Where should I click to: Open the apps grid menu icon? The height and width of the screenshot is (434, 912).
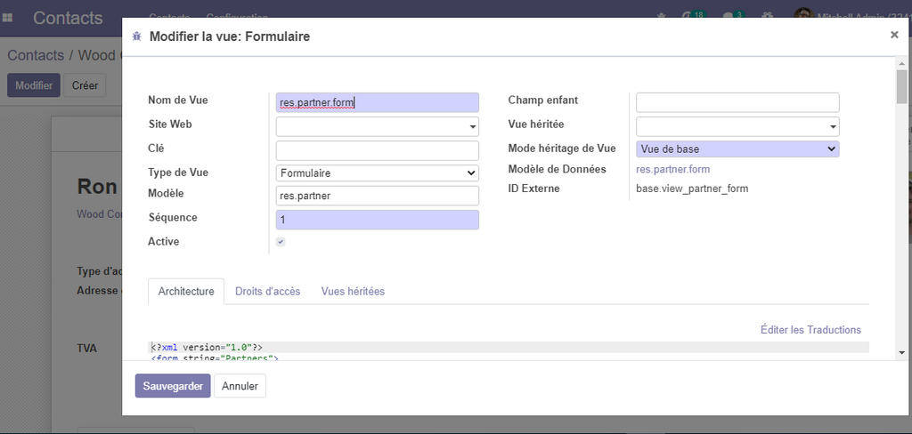point(8,17)
